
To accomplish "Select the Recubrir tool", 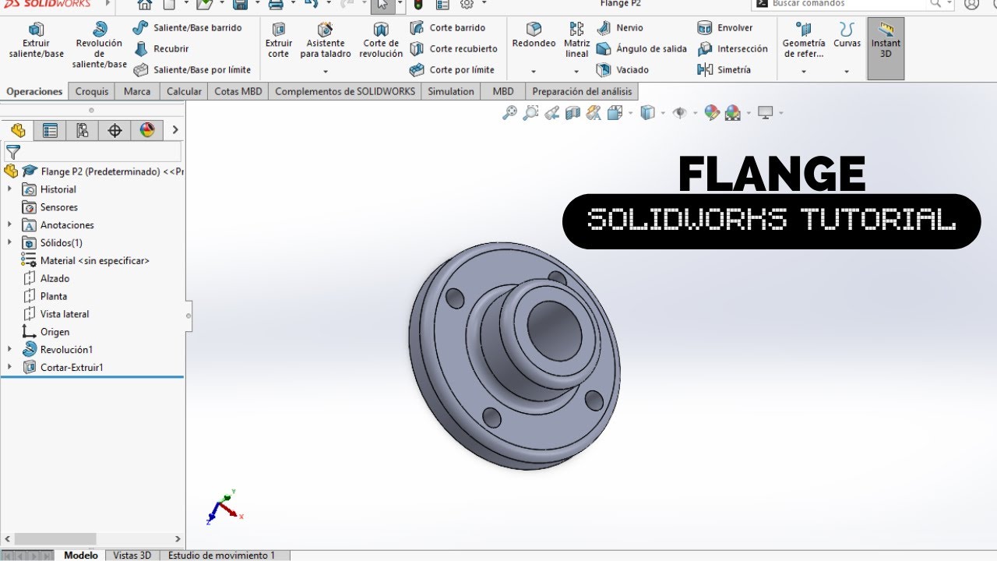I will 161,48.
